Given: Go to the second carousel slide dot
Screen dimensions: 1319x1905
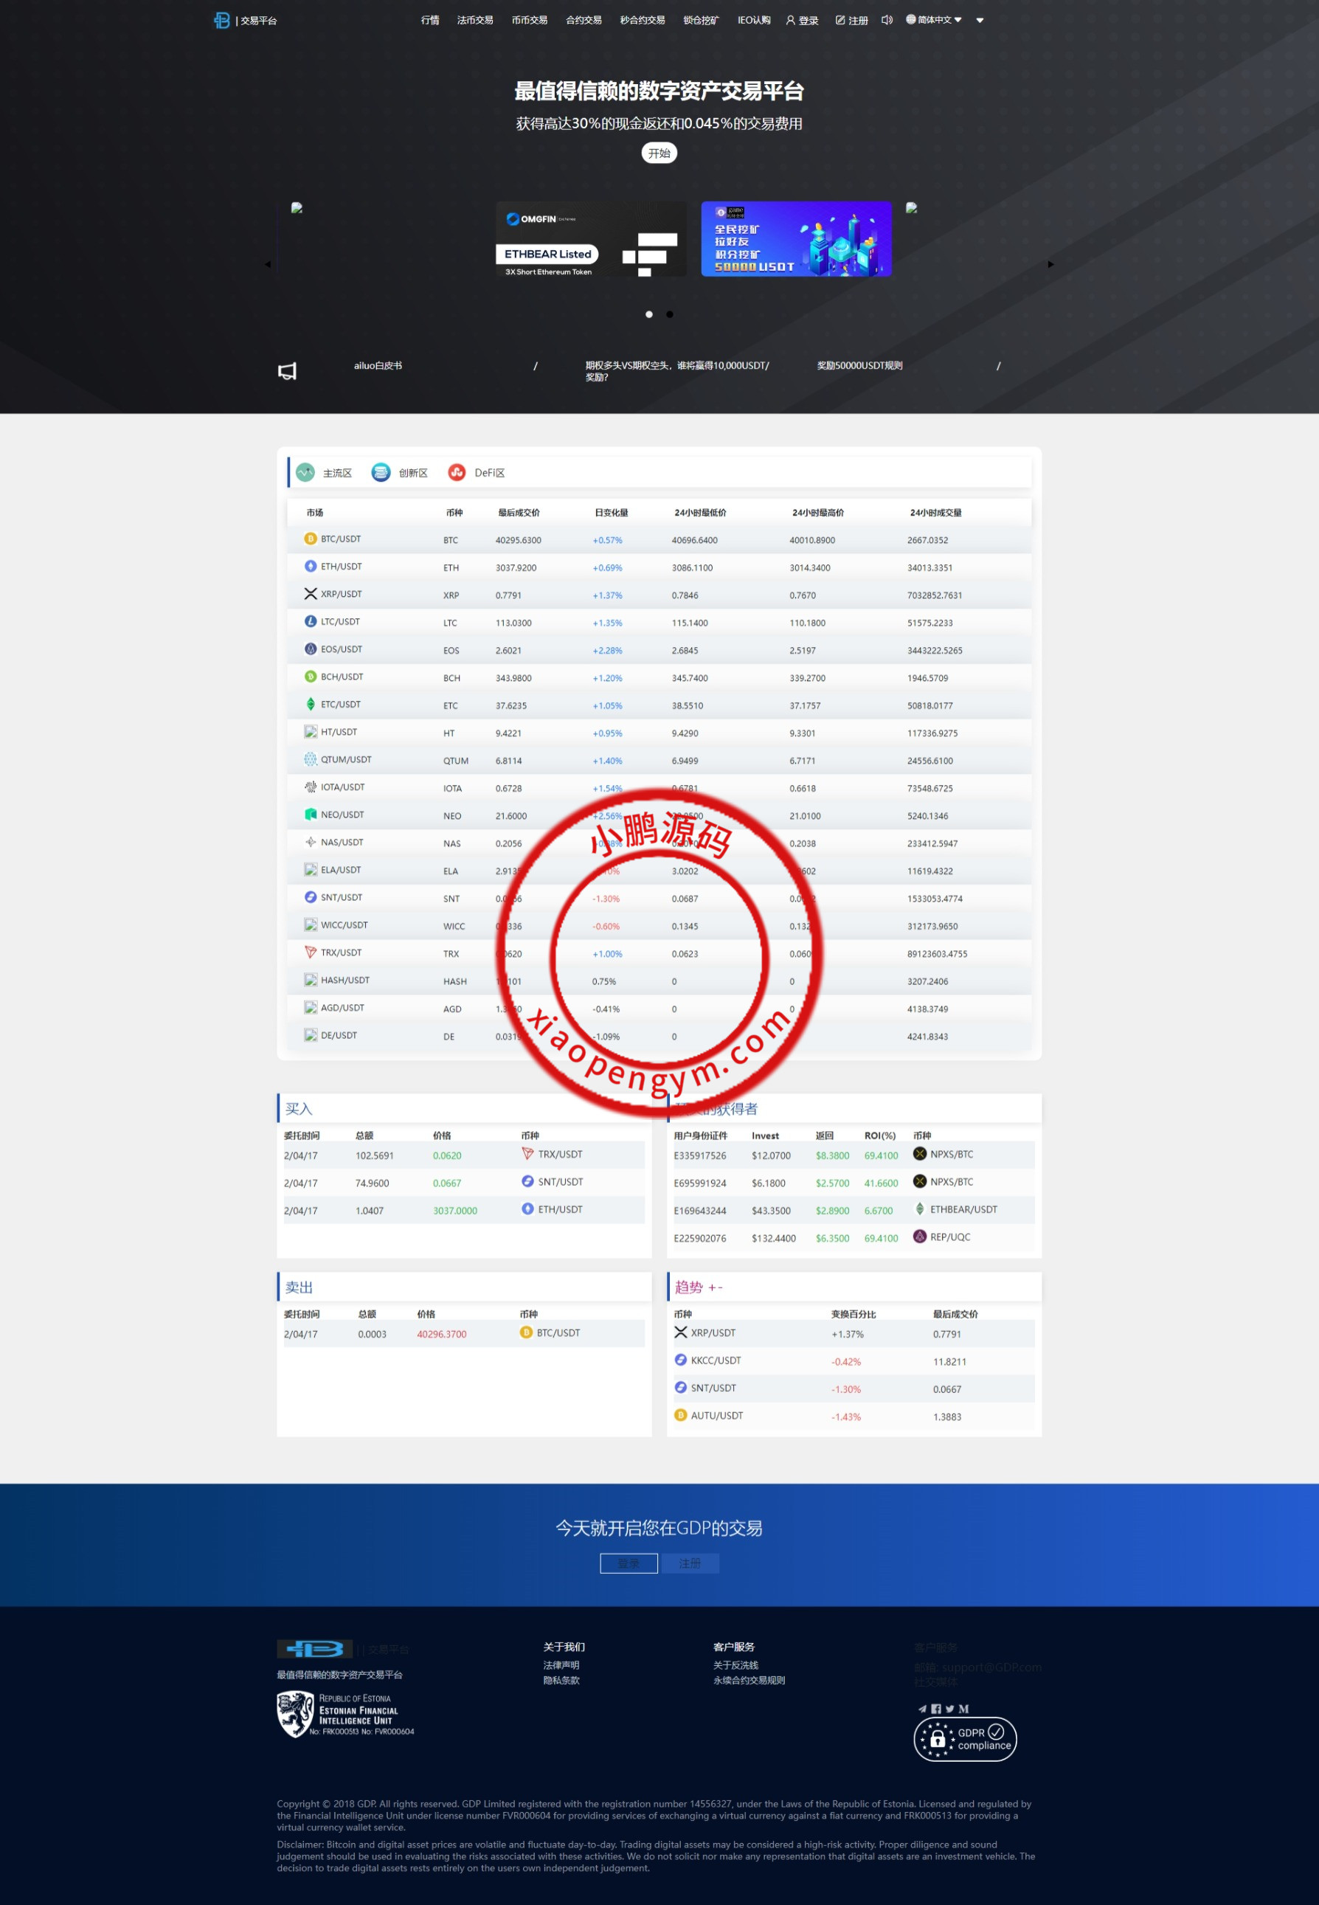Looking at the screenshot, I should point(669,314).
